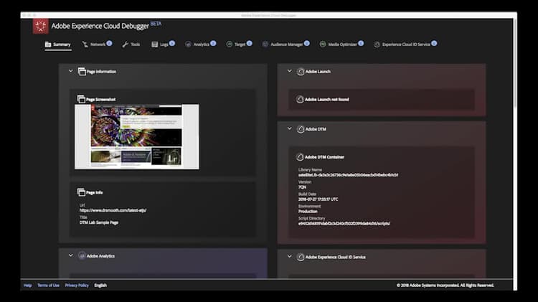The image size is (538, 302).
Task: Open the Audience Manager tab
Action: click(x=285, y=44)
